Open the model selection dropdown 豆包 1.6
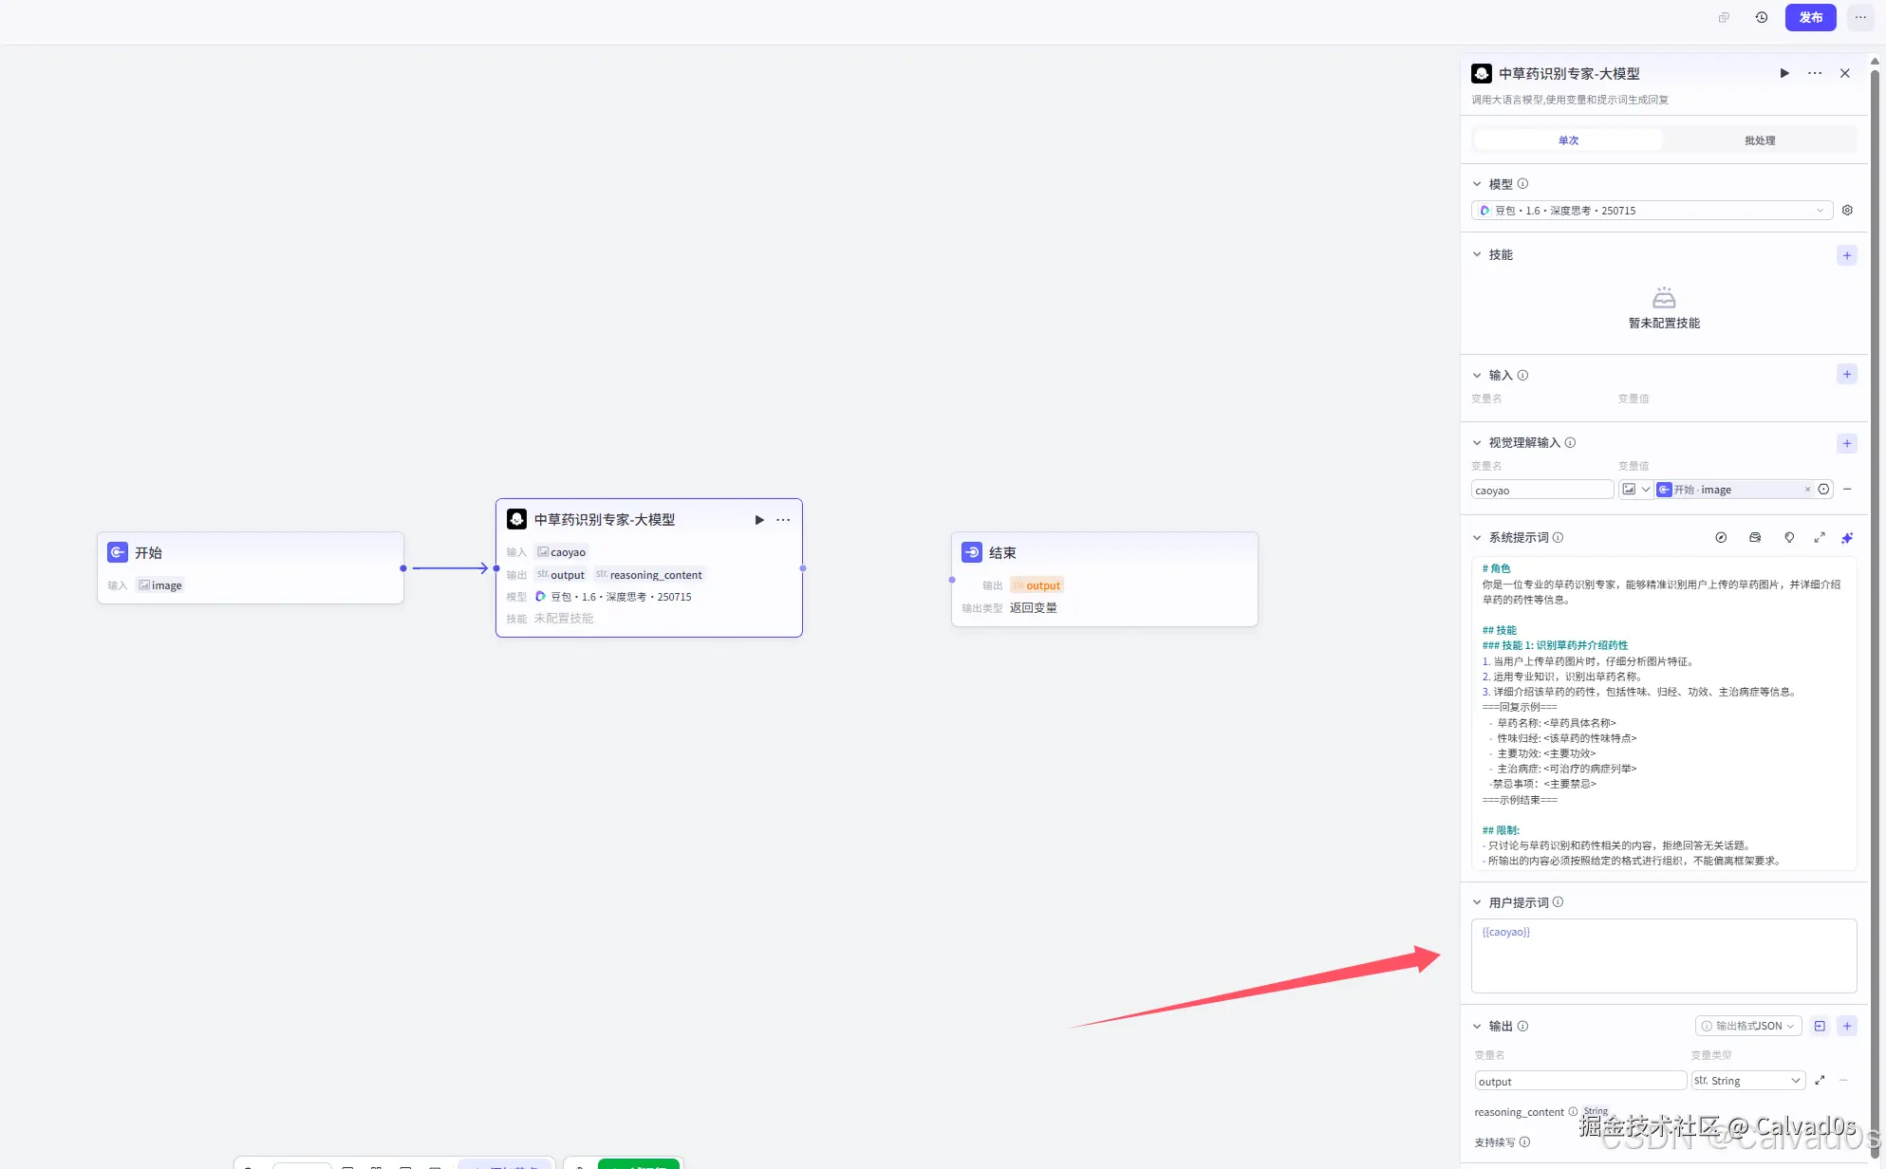The image size is (1886, 1169). pyautogui.click(x=1652, y=211)
